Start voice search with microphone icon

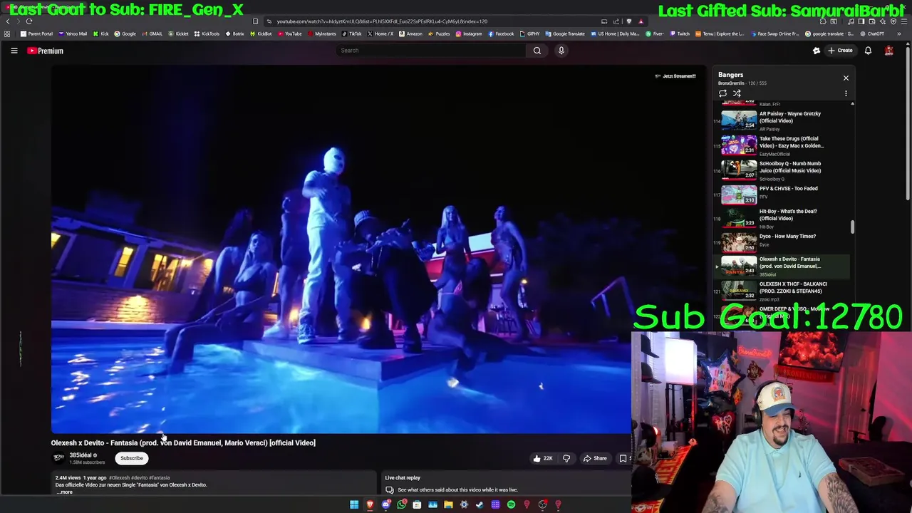[561, 51]
